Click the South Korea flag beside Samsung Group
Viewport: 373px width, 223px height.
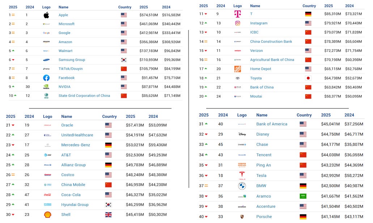point(124,60)
